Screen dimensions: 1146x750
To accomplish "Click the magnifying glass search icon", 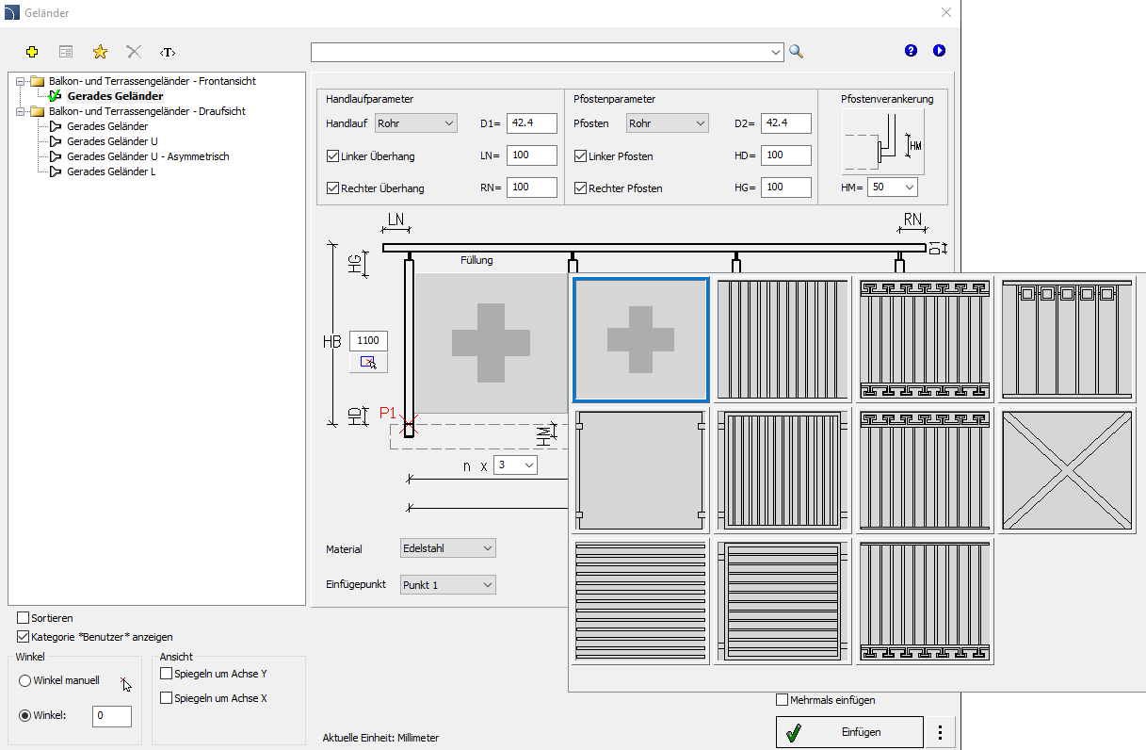I will point(797,52).
